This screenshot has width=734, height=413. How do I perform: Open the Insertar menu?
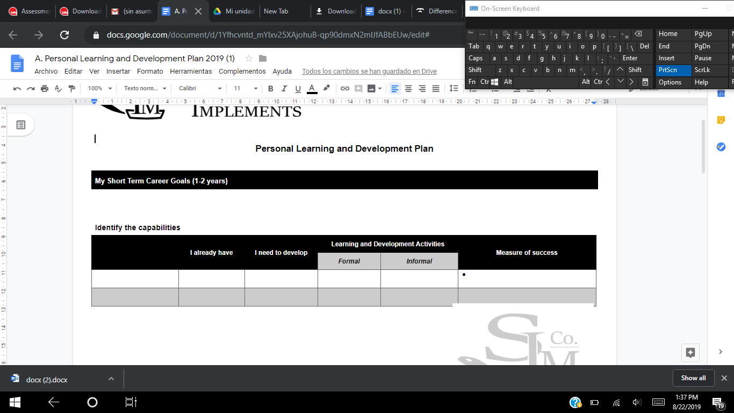coord(118,72)
